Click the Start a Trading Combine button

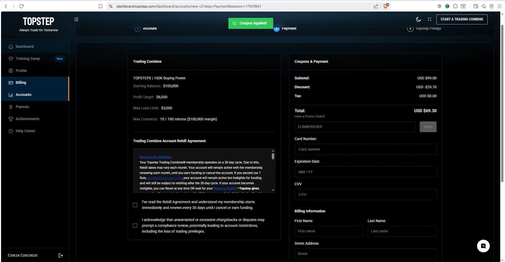(x=462, y=19)
